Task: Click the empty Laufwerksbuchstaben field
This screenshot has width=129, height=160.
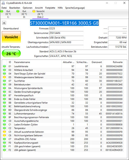Action: (66, 47)
